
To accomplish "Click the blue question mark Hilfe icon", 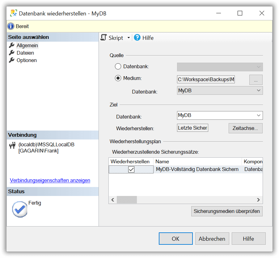I will click(x=137, y=37).
